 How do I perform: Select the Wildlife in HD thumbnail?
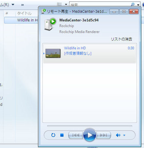[x=53, y=53]
